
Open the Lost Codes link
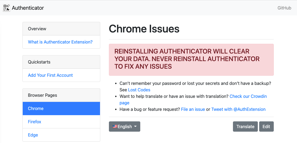[139, 90]
